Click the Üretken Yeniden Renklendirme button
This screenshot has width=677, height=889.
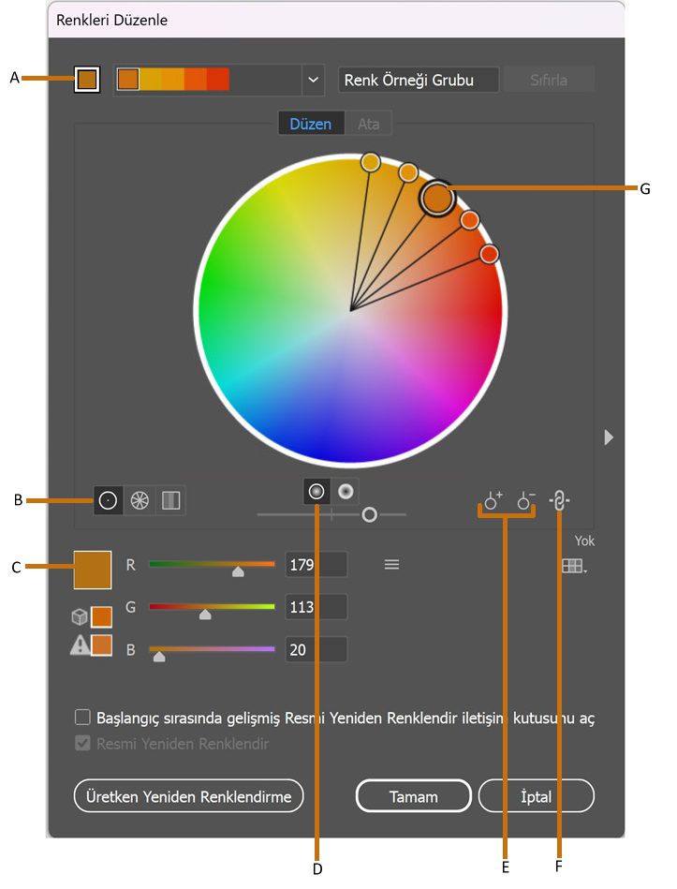[188, 797]
